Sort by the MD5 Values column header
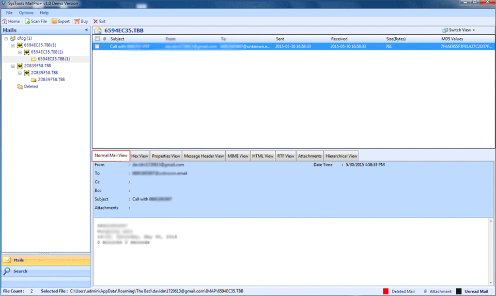 click(452, 39)
